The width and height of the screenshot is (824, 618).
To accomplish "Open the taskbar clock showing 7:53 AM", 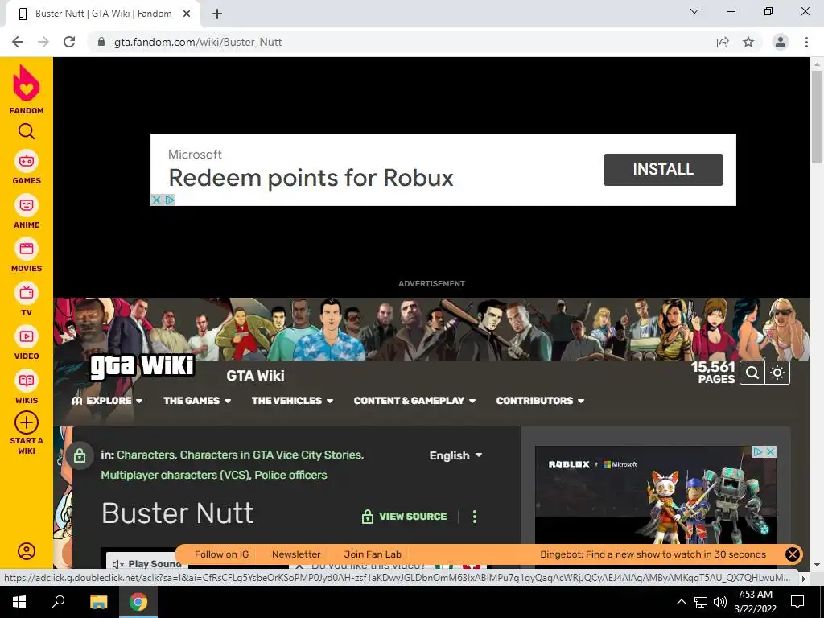I will [755, 602].
